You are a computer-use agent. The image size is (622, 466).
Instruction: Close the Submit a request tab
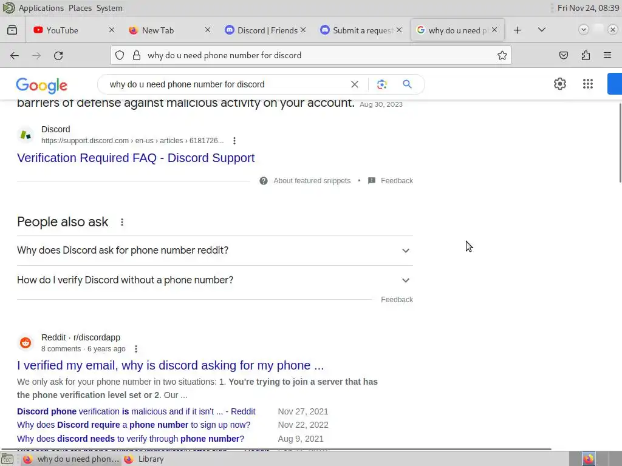pyautogui.click(x=399, y=30)
